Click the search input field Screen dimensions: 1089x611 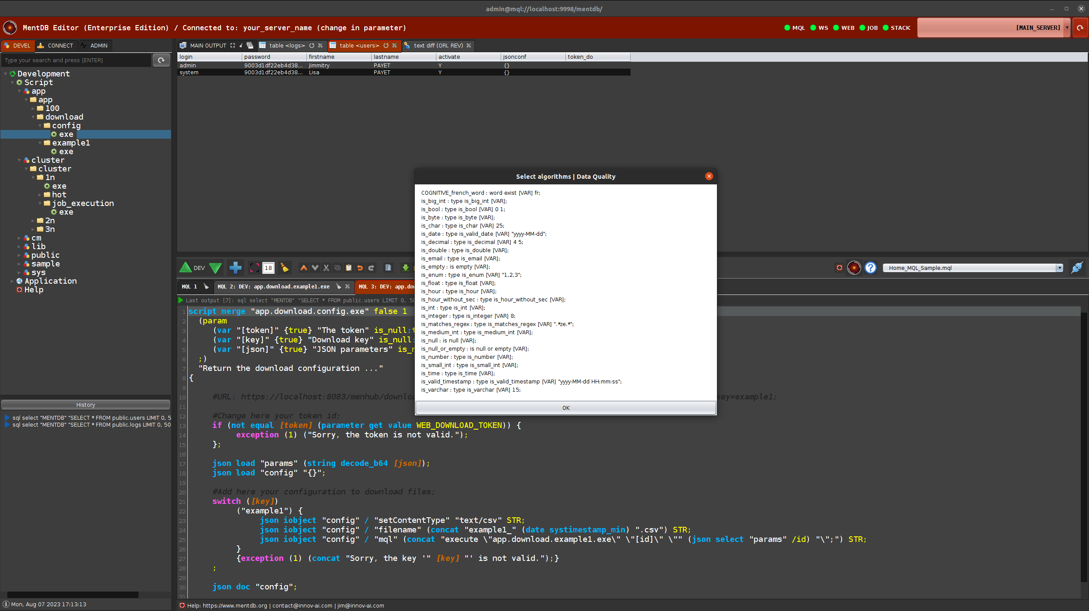[76, 60]
